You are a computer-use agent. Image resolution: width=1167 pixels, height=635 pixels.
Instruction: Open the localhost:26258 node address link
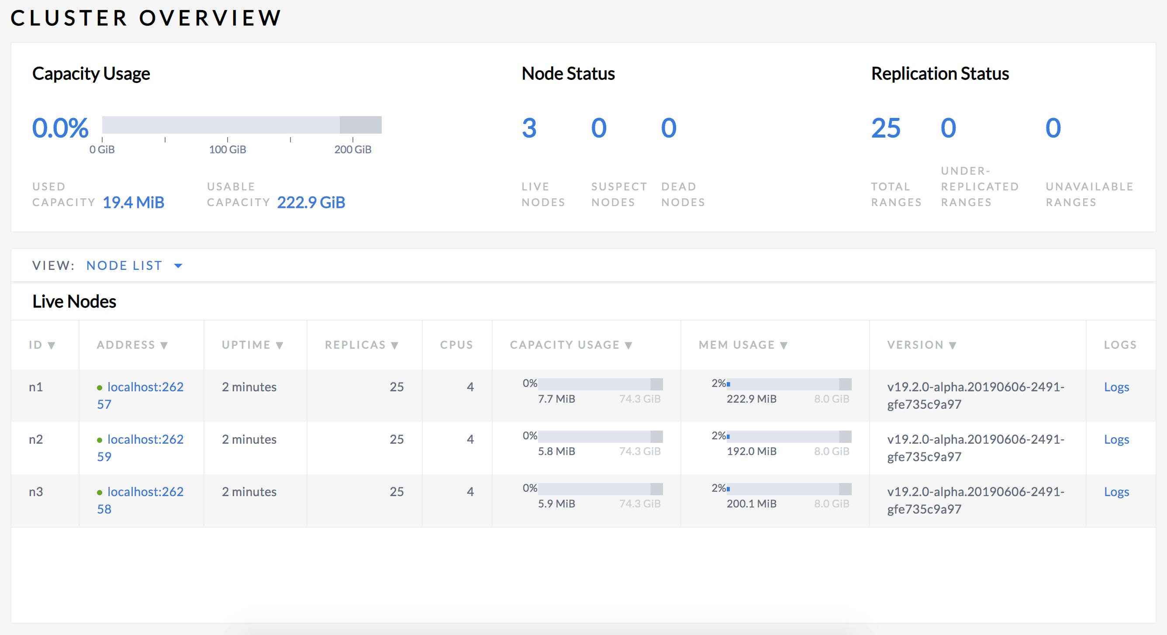[x=145, y=500]
